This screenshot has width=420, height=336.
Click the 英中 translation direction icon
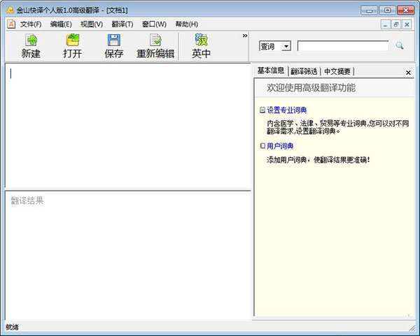(x=202, y=41)
